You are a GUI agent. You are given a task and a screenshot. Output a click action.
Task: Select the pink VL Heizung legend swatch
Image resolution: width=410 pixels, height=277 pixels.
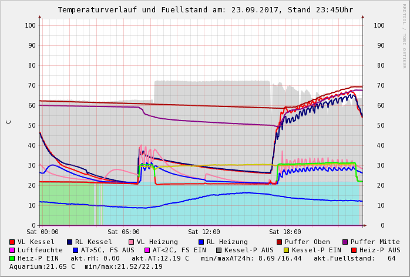coord(131,242)
